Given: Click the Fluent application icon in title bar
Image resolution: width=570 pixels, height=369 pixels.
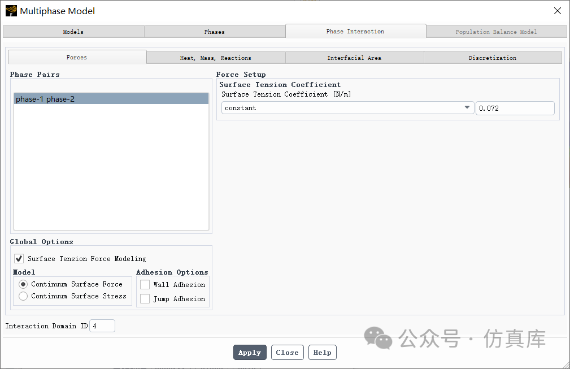Looking at the screenshot, I should [11, 11].
